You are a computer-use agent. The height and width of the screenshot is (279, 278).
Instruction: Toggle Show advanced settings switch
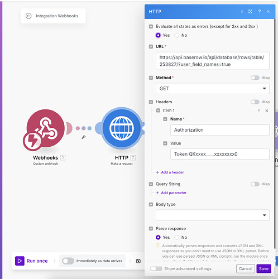click(156, 268)
